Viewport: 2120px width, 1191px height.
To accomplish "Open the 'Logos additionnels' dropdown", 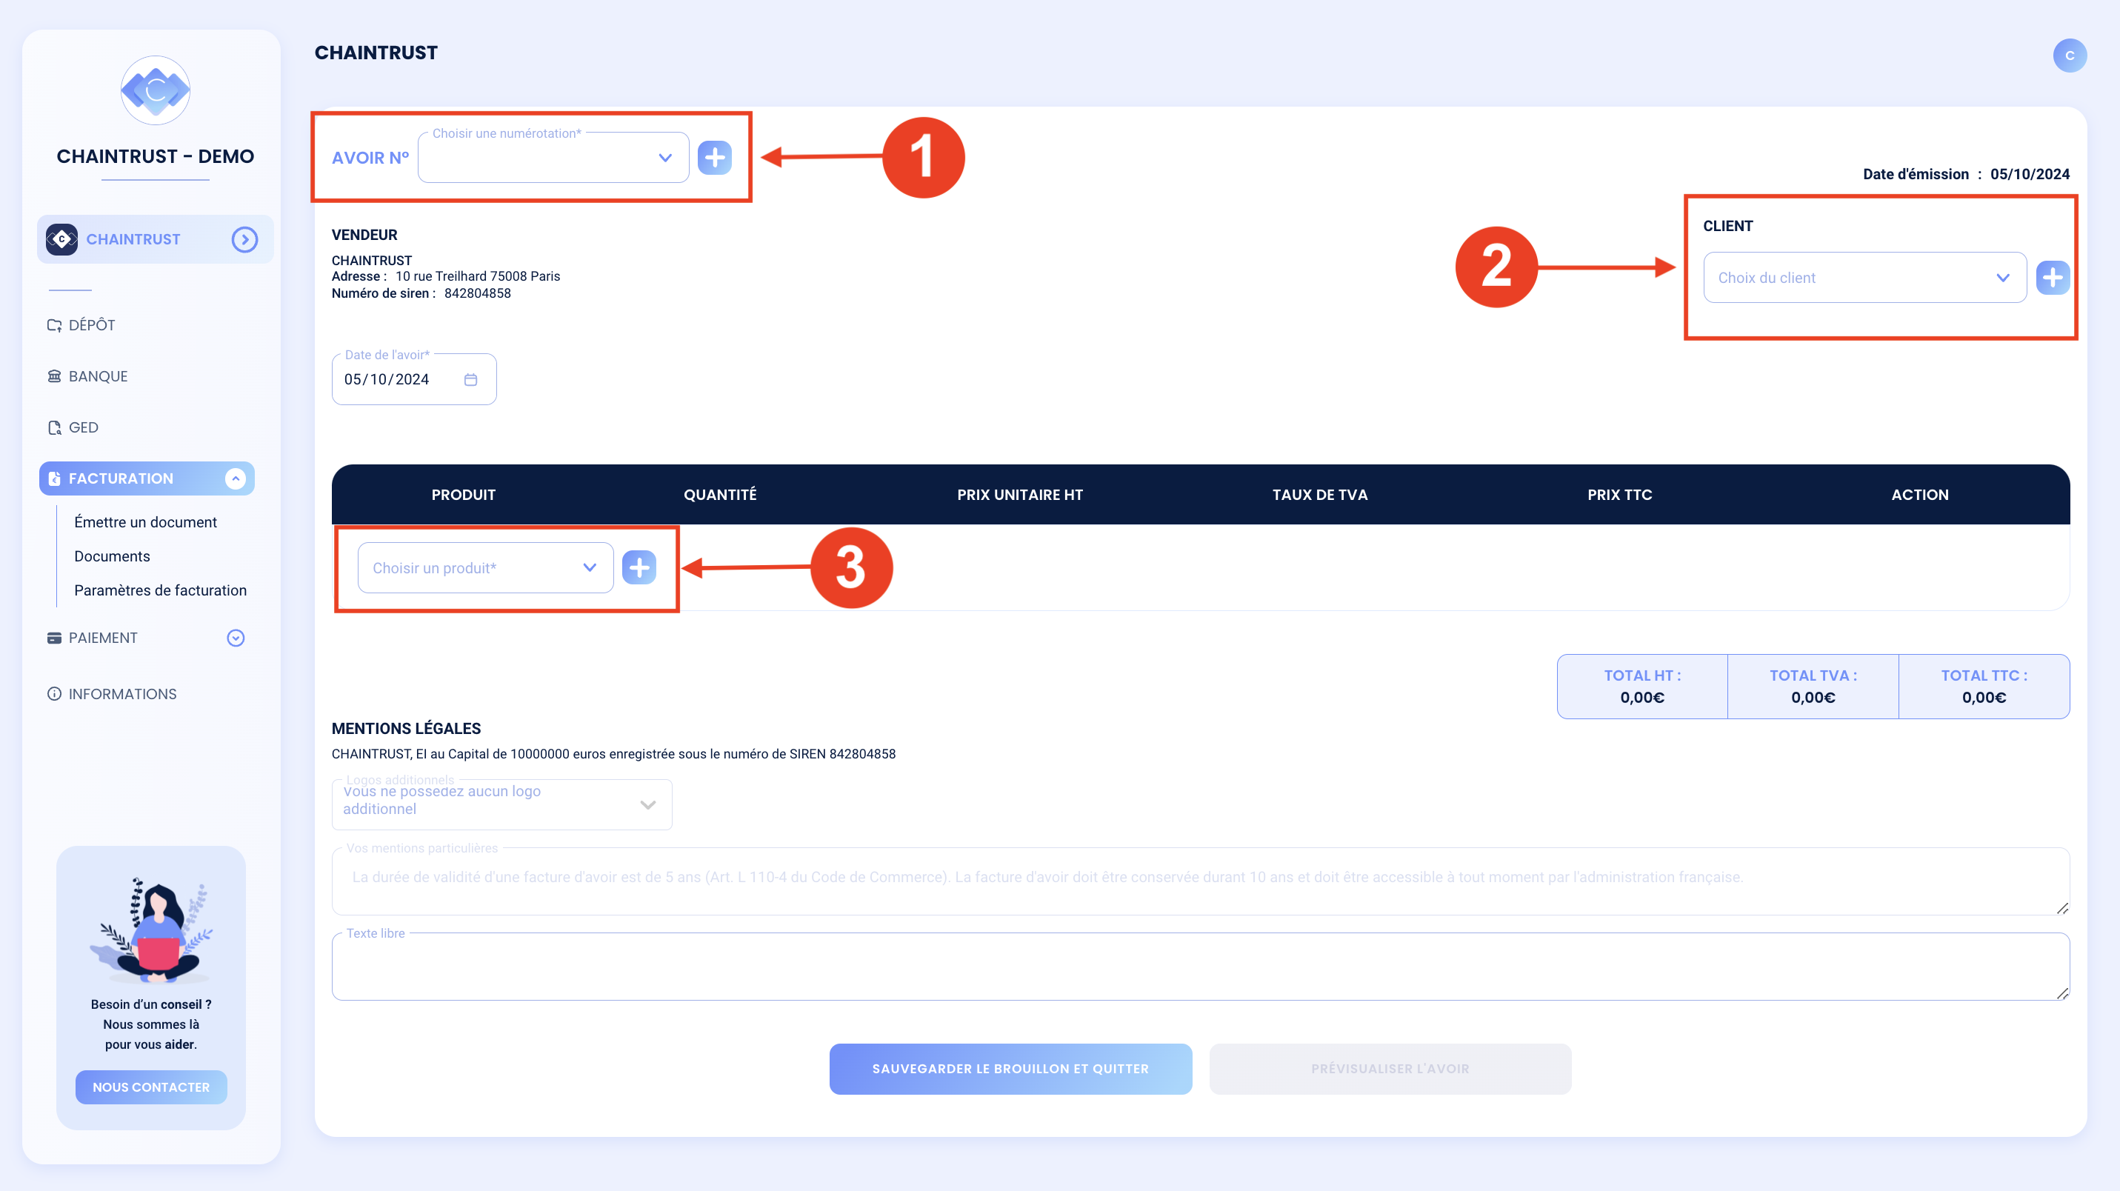I will 502,804.
